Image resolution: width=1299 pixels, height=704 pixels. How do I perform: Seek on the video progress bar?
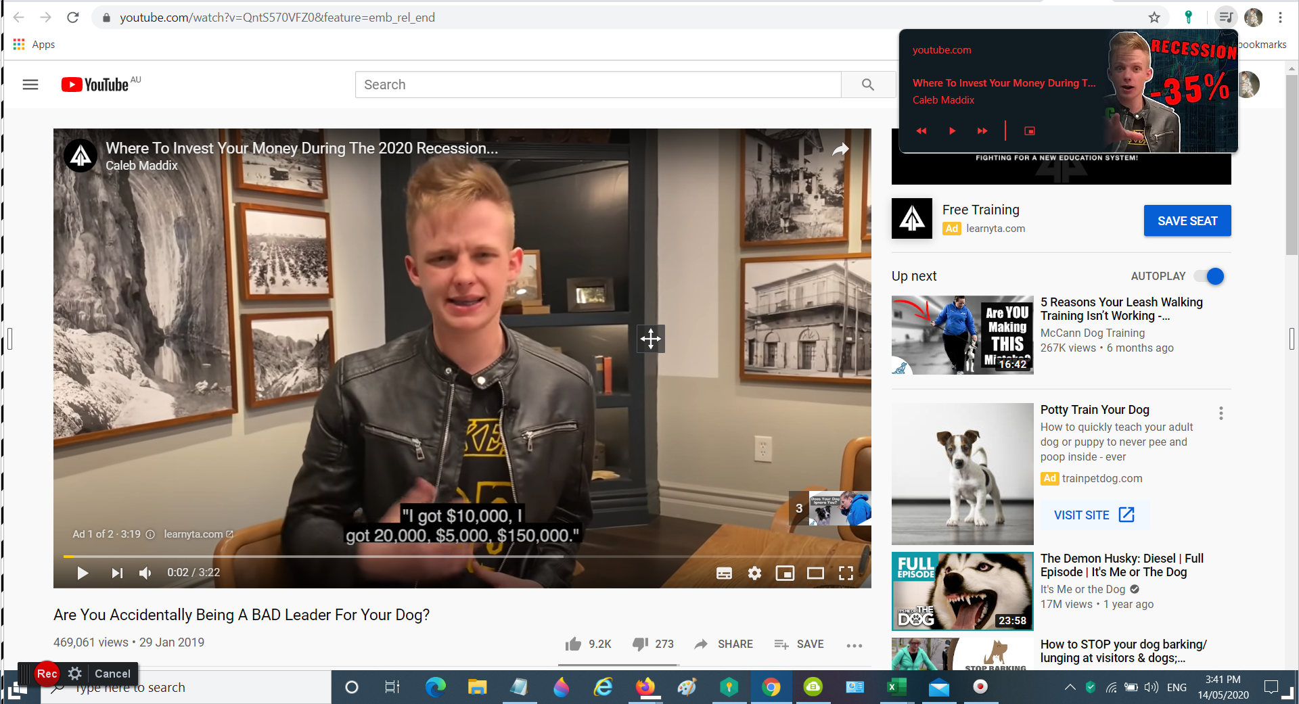click(x=462, y=557)
